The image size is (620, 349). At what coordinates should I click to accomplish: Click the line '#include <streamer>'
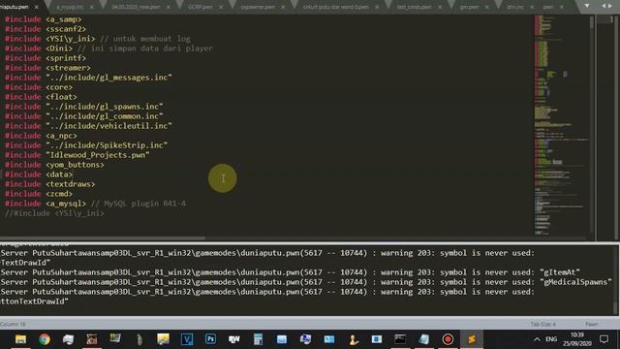click(x=47, y=68)
